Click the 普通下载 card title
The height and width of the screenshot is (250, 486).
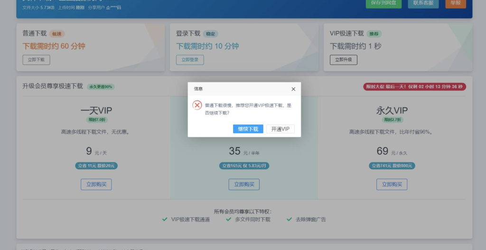34,34
